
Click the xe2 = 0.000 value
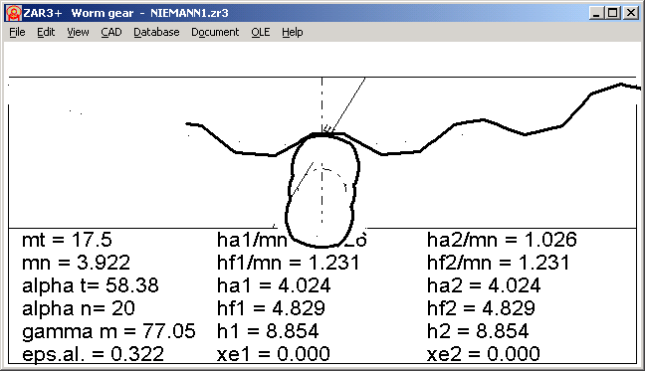coord(484,354)
